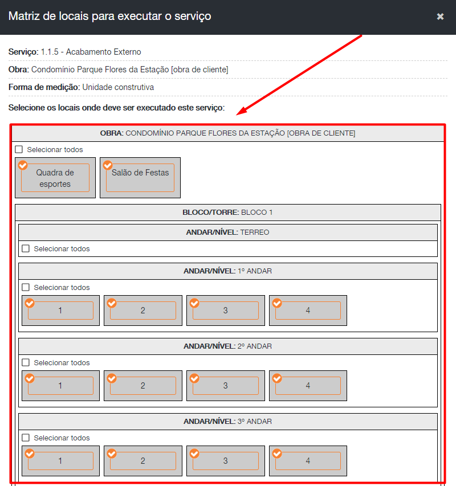Click the check icon on unit 4 of 2º ANDAR

(277, 378)
